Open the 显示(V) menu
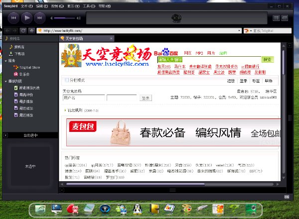This screenshot has width=299, height=219. coord(73,6)
